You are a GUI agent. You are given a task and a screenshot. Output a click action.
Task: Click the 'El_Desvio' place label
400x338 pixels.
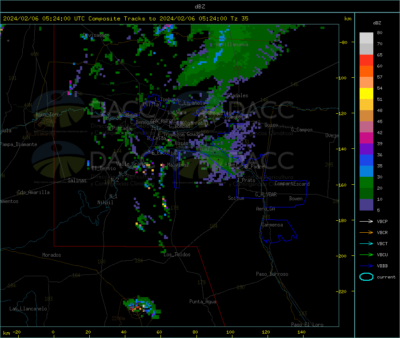[104, 168]
